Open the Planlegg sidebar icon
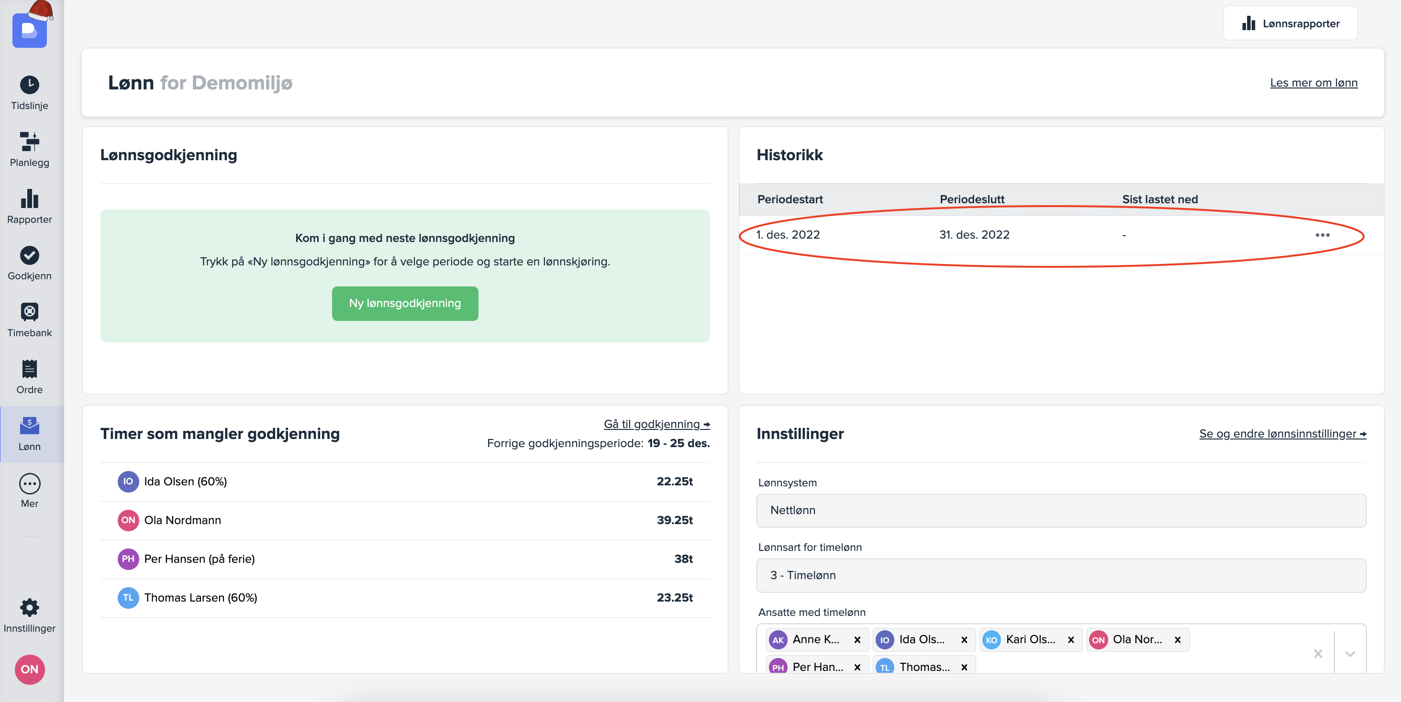Image resolution: width=1401 pixels, height=702 pixels. tap(29, 142)
